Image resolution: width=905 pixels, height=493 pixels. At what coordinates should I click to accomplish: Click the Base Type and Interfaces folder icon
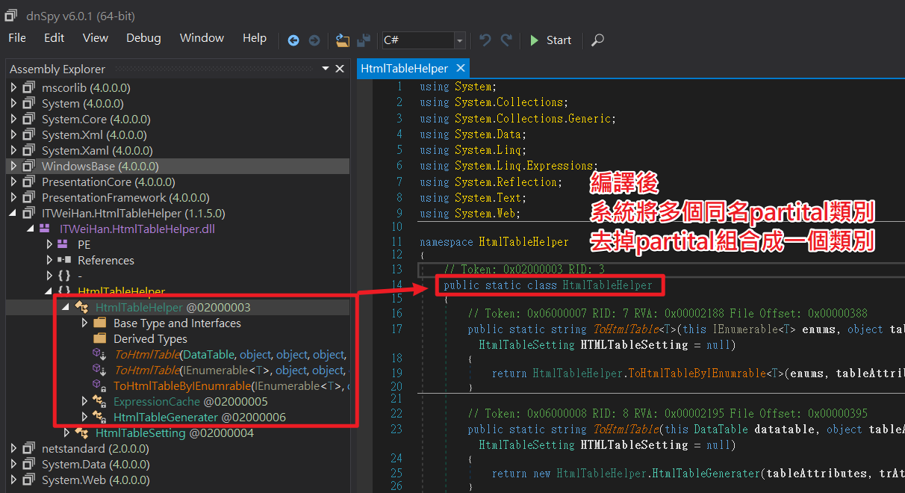100,323
